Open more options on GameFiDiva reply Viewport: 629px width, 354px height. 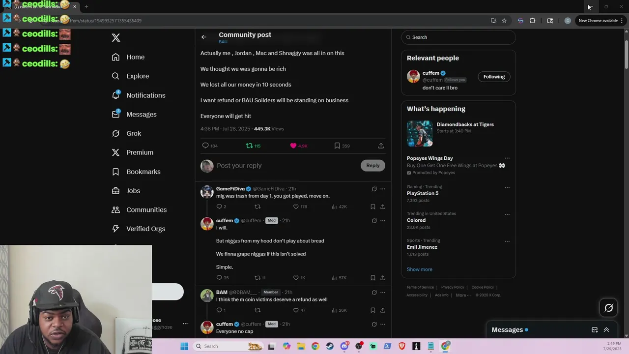pos(383,189)
